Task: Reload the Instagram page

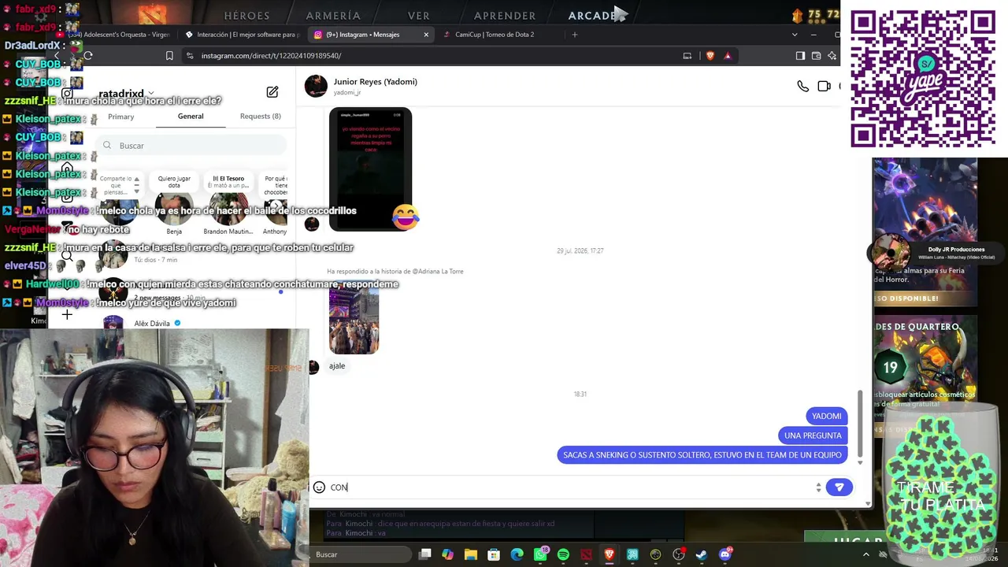Action: (88, 56)
